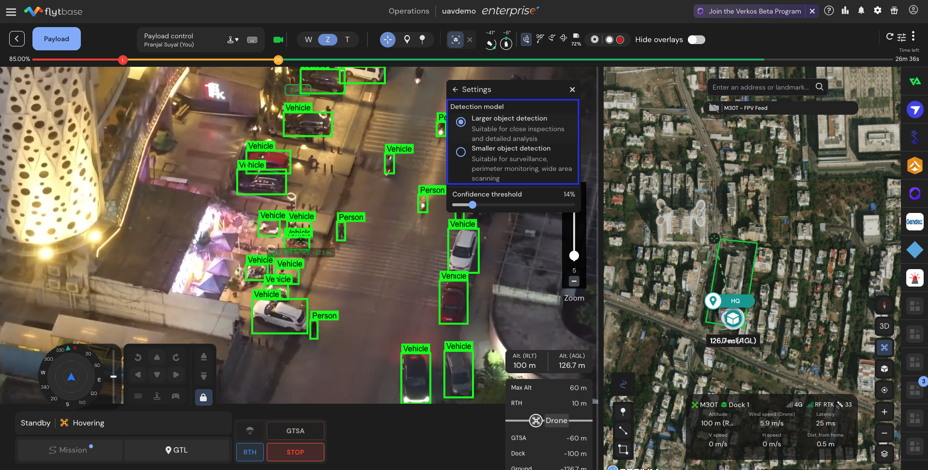Decrease zoom with the minus button
The image size is (928, 470).
coord(574,281)
